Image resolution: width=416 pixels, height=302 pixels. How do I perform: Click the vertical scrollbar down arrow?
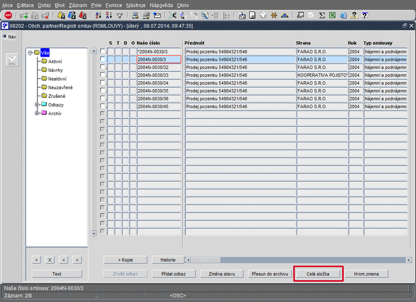point(94,233)
